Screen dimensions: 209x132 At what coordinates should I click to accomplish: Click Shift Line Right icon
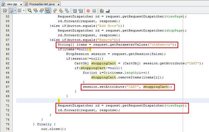pos(81,10)
